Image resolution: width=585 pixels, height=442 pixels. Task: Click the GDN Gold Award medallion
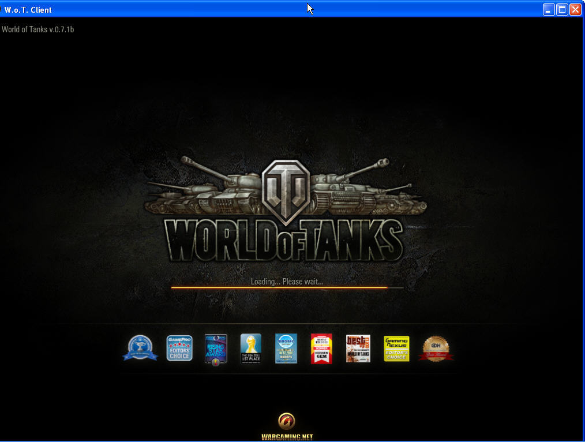(x=436, y=349)
